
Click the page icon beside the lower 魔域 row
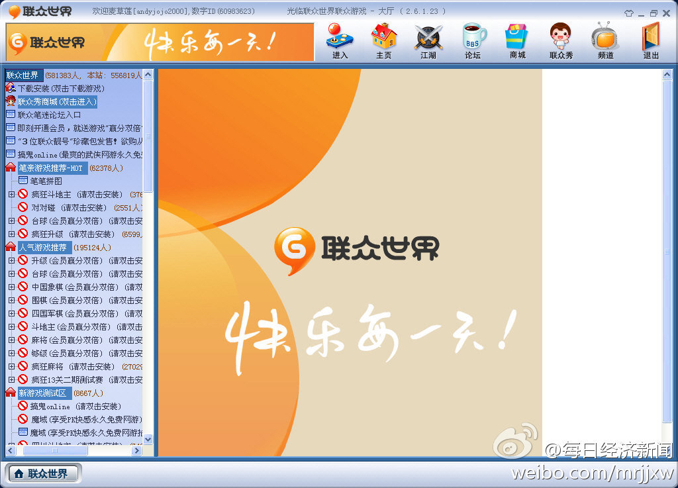point(23,432)
